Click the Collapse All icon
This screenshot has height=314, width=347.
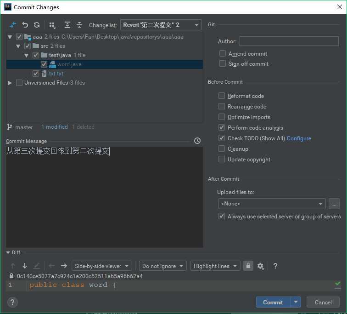tap(79, 25)
